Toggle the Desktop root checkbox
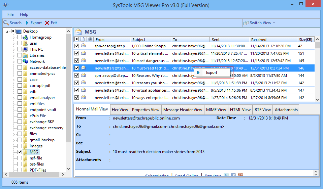Image resolution: width=323 pixels, height=189 pixels. [x=13, y=31]
